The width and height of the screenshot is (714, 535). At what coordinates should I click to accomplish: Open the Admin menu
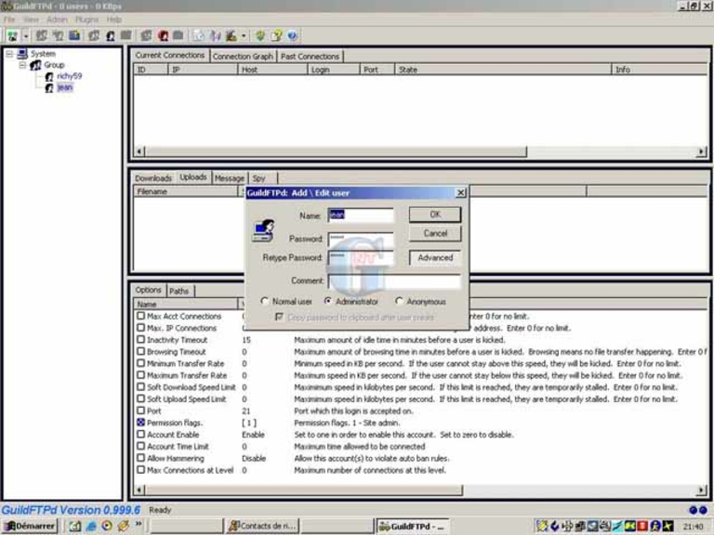[57, 20]
